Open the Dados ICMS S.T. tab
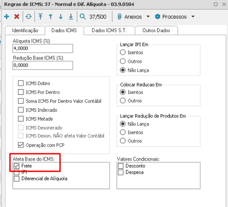Viewport: 228px width, 207px height. tap(109, 30)
